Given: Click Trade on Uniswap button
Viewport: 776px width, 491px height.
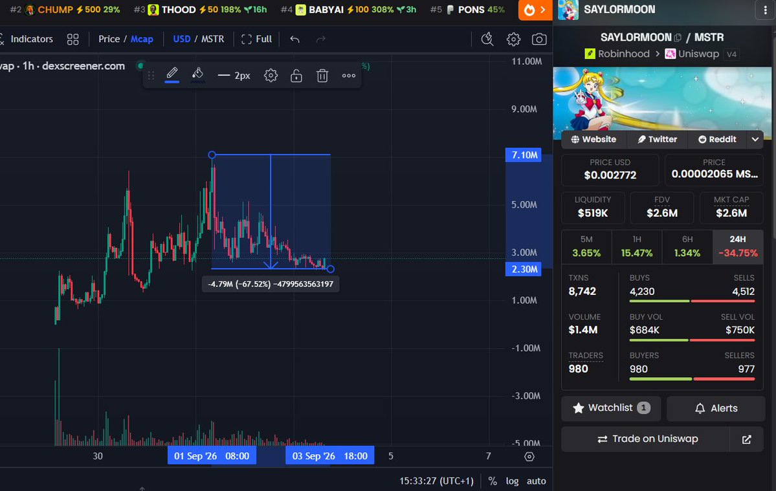Looking at the screenshot, I should tap(645, 439).
